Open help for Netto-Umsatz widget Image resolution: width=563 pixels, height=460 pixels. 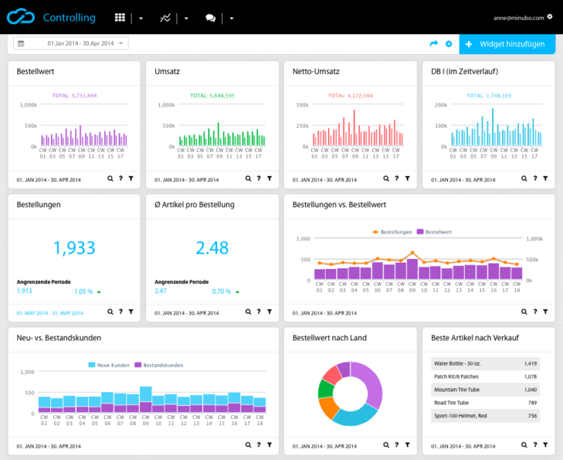[x=396, y=178]
